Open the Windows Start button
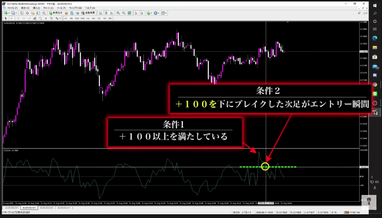 coord(375,5)
